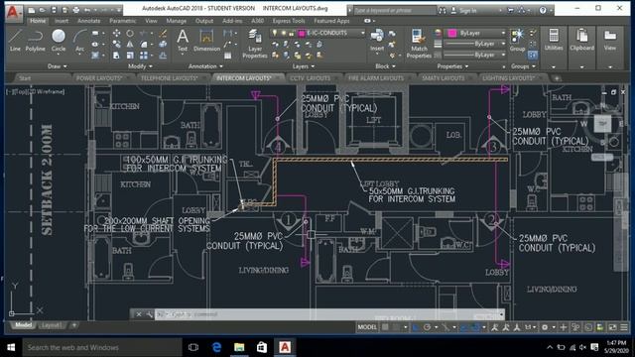The height and width of the screenshot is (357, 635).
Task: Click the Dimension tool
Action: [x=206, y=40]
